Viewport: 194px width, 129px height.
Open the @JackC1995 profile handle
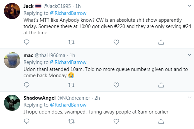[57, 6]
